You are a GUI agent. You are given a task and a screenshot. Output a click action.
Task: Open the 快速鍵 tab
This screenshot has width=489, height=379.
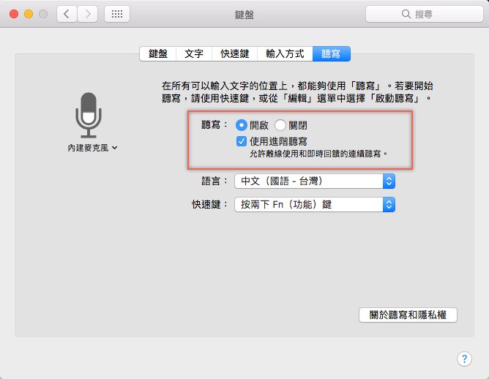click(x=234, y=53)
